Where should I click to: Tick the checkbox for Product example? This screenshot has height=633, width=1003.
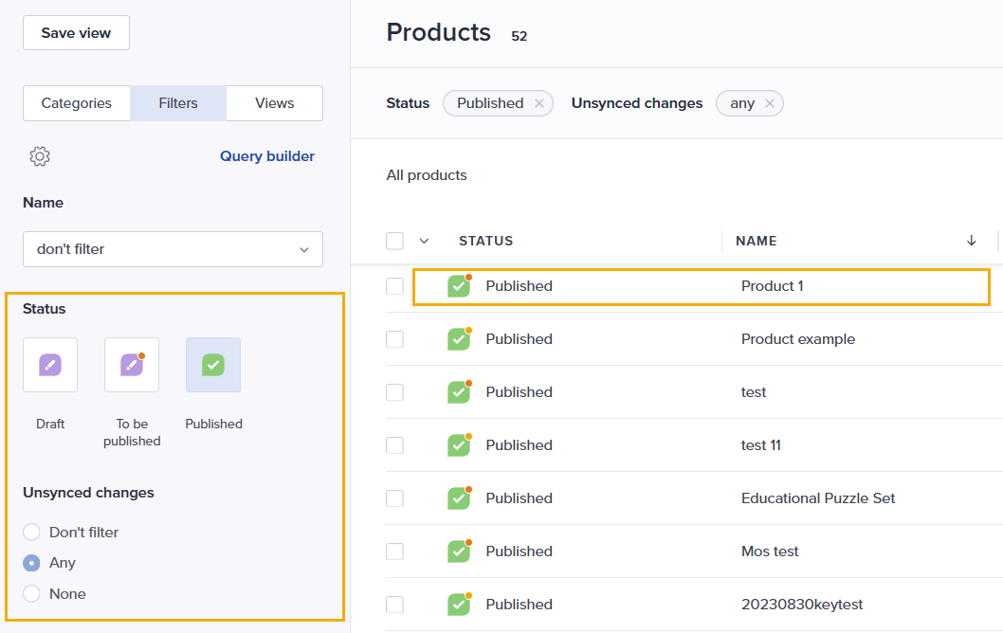pos(394,339)
